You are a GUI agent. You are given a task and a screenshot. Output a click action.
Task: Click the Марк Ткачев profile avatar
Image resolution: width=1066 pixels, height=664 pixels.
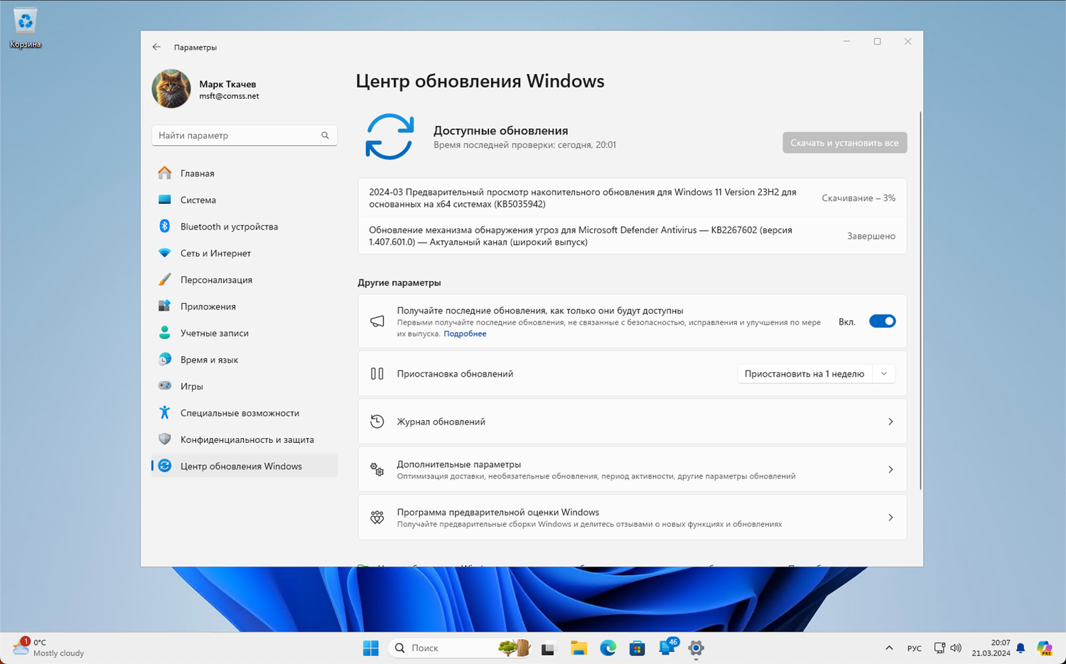[171, 89]
